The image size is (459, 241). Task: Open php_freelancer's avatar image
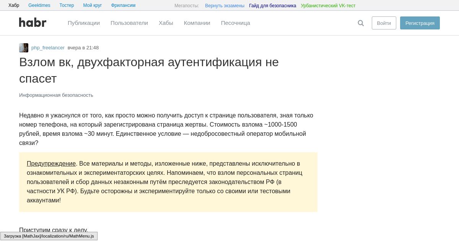[24, 48]
